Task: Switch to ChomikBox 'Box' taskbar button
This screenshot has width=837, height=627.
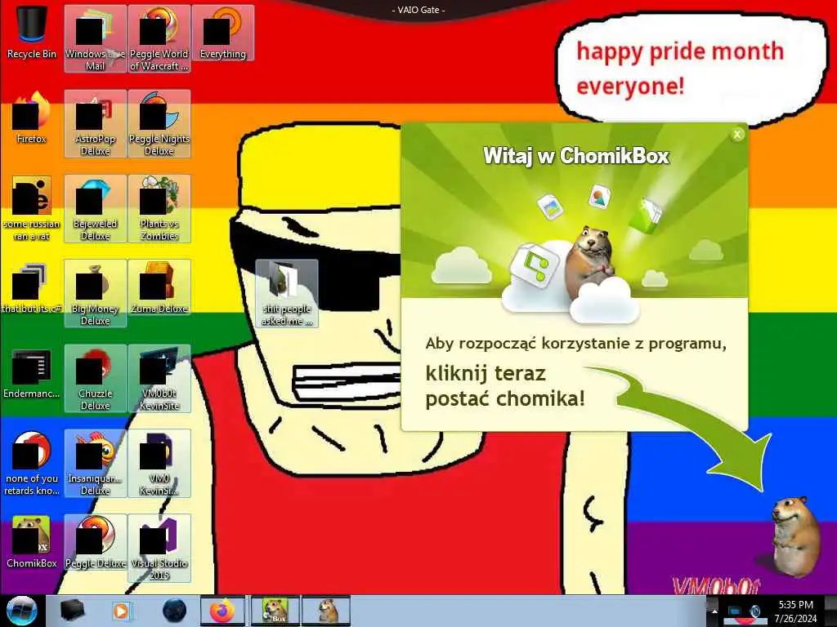Action: pos(275,611)
